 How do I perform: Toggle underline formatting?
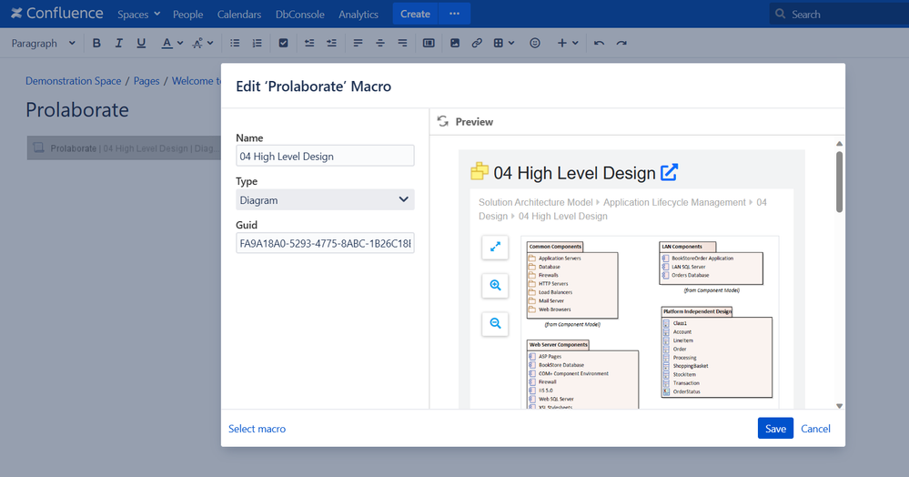coord(141,43)
